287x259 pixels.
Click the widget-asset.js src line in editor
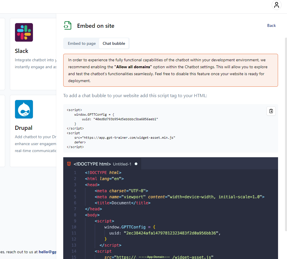tap(159, 257)
